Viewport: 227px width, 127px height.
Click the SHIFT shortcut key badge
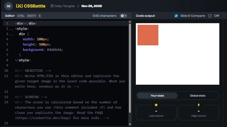(x=31, y=16)
